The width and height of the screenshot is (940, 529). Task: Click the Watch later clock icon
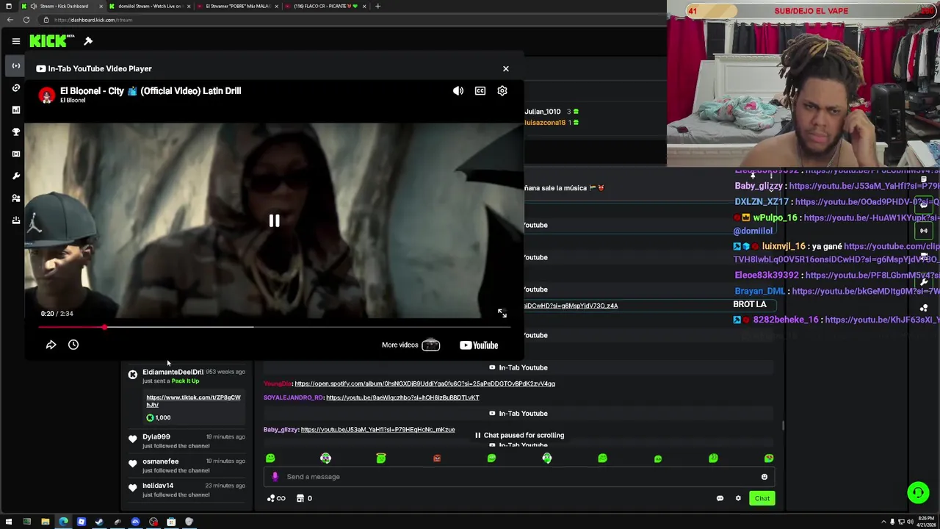tap(73, 345)
